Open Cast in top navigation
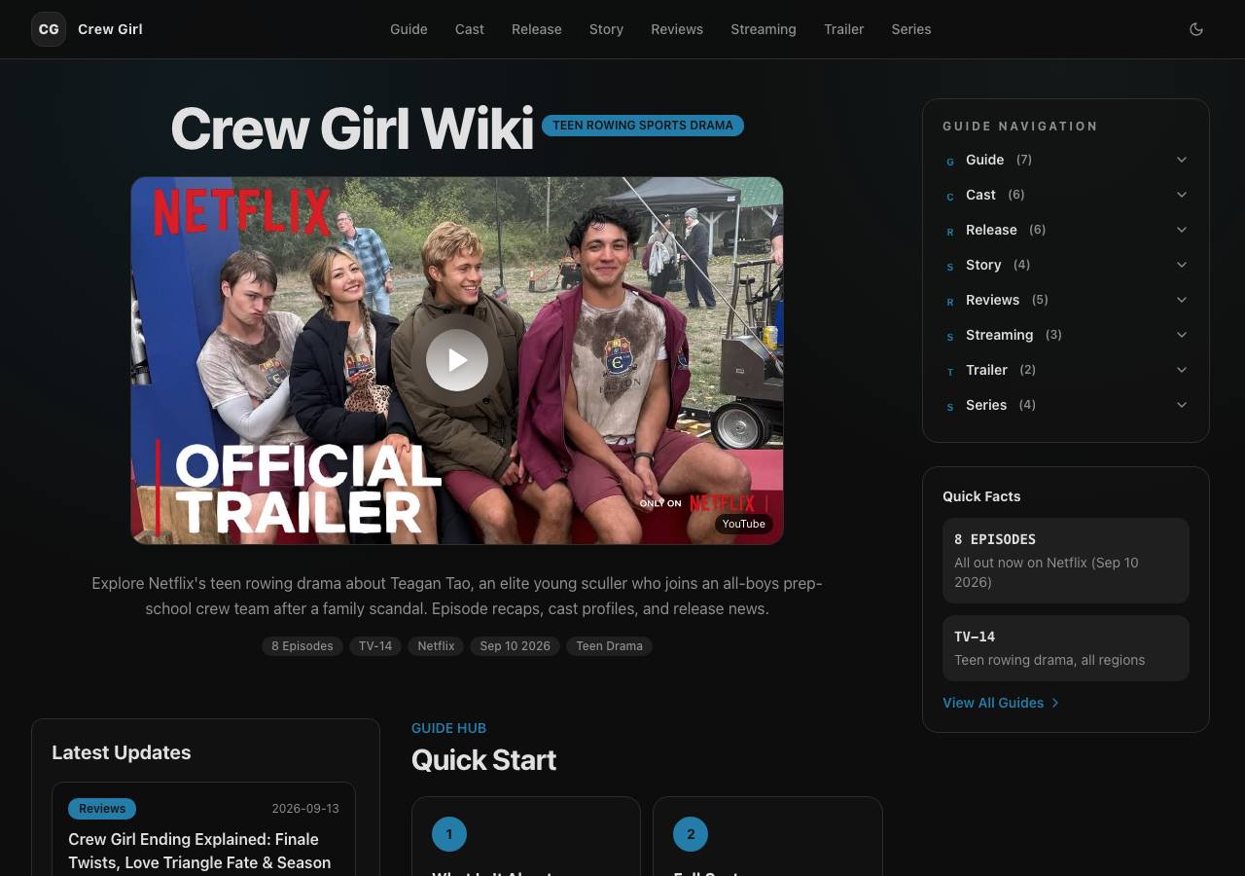Viewport: 1245px width, 876px height. pyautogui.click(x=470, y=29)
